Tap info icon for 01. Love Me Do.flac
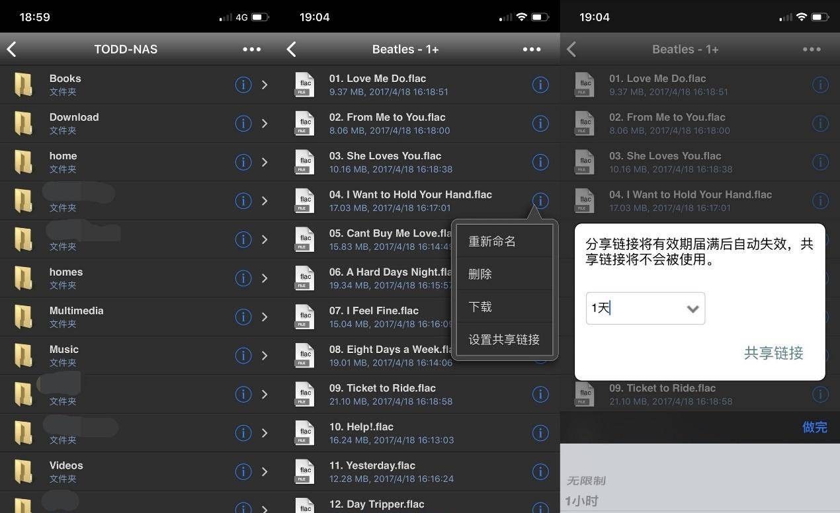This screenshot has height=513, width=840. click(540, 85)
